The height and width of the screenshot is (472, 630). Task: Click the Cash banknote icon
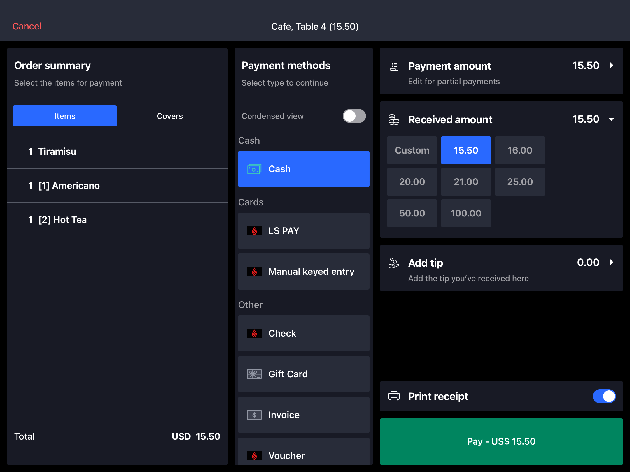pyautogui.click(x=254, y=169)
